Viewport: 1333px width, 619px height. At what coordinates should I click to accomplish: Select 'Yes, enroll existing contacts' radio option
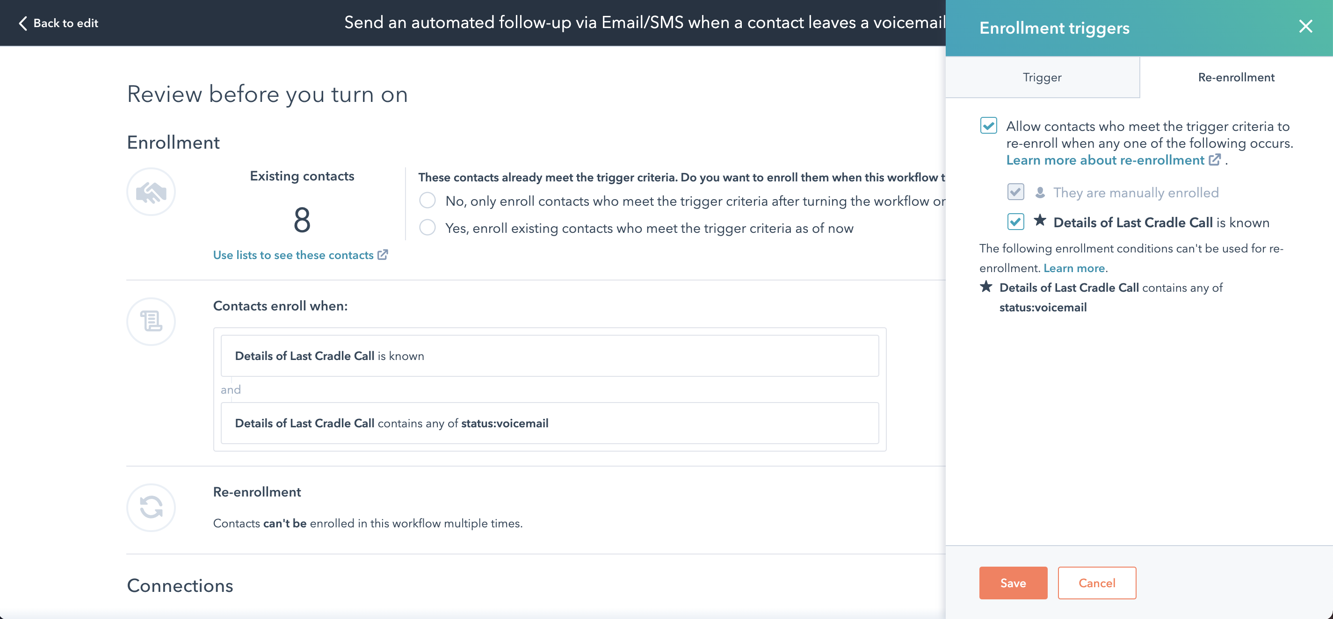tap(427, 228)
